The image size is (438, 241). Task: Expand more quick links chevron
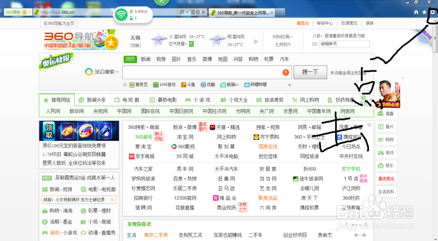coord(290,85)
